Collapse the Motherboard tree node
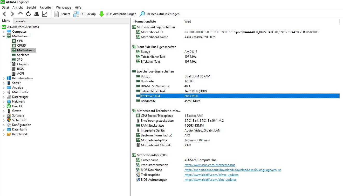This screenshot has width=343, height=196. click(4, 36)
